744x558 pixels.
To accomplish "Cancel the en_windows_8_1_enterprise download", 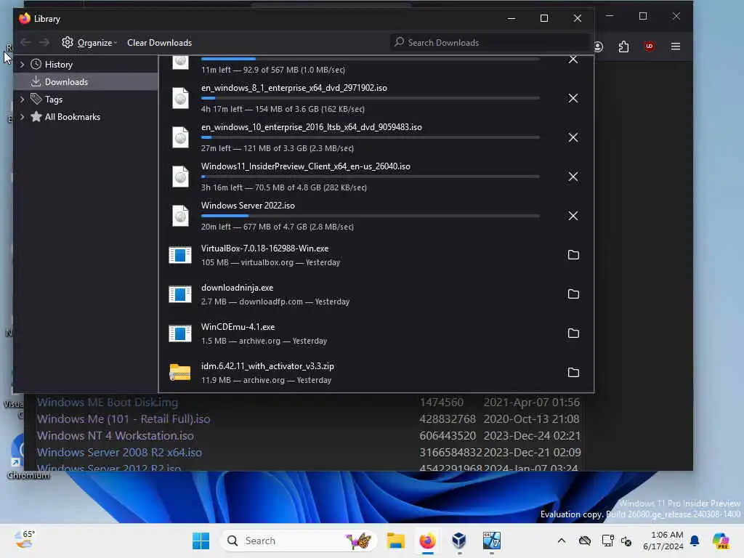I will 573,98.
